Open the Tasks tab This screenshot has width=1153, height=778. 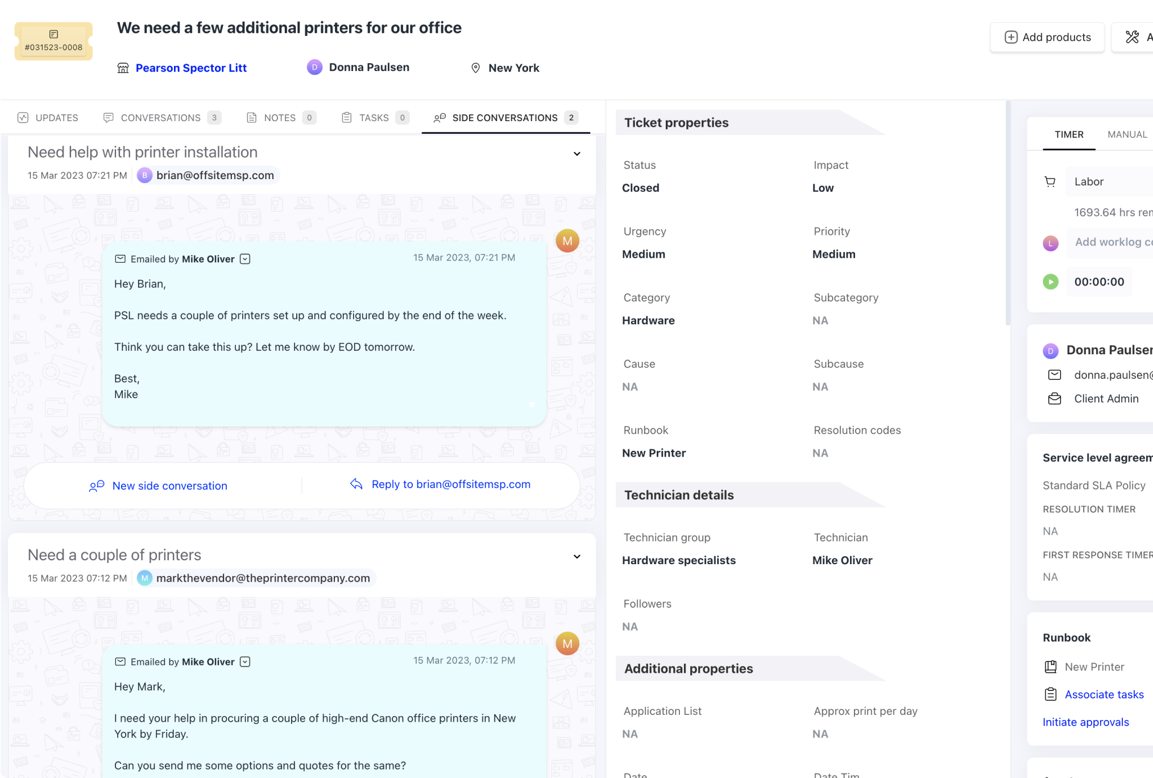(374, 117)
